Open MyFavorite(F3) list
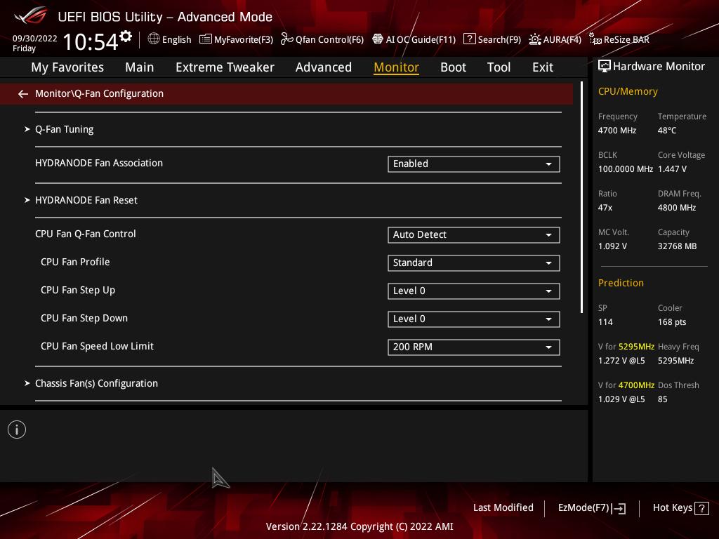This screenshot has width=719, height=539. click(x=236, y=39)
